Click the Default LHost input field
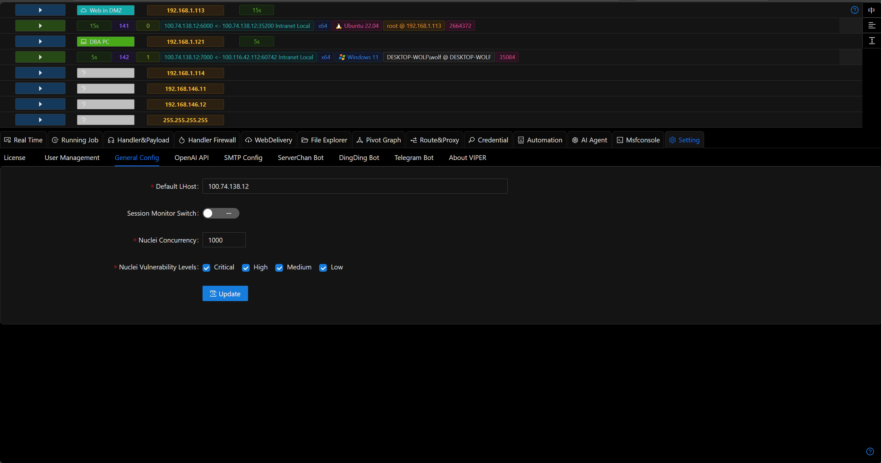 [x=355, y=187]
